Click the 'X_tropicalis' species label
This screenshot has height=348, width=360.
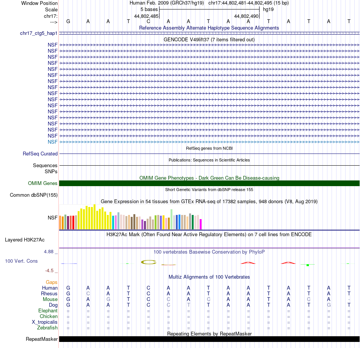tap(45, 322)
